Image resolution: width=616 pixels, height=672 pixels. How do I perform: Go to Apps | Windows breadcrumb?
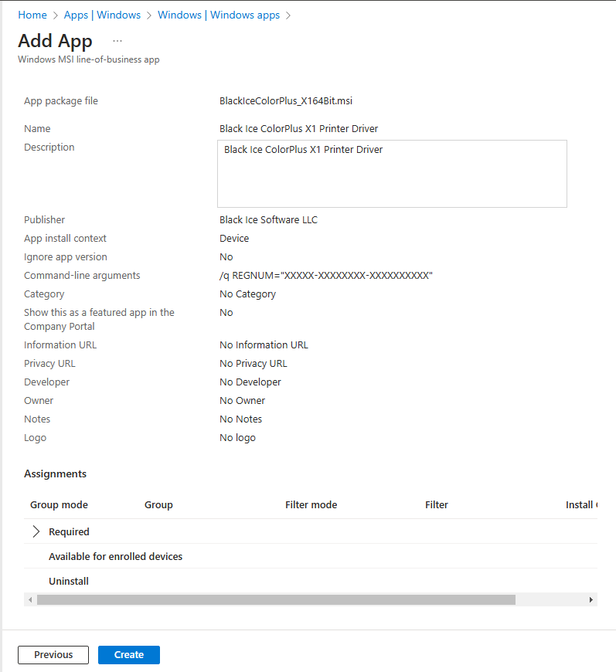[x=102, y=15]
